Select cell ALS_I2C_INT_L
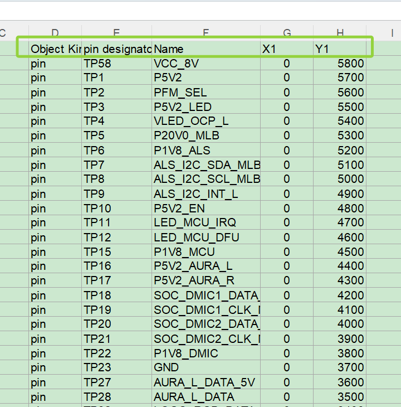The width and height of the screenshot is (401, 407). (x=206, y=193)
